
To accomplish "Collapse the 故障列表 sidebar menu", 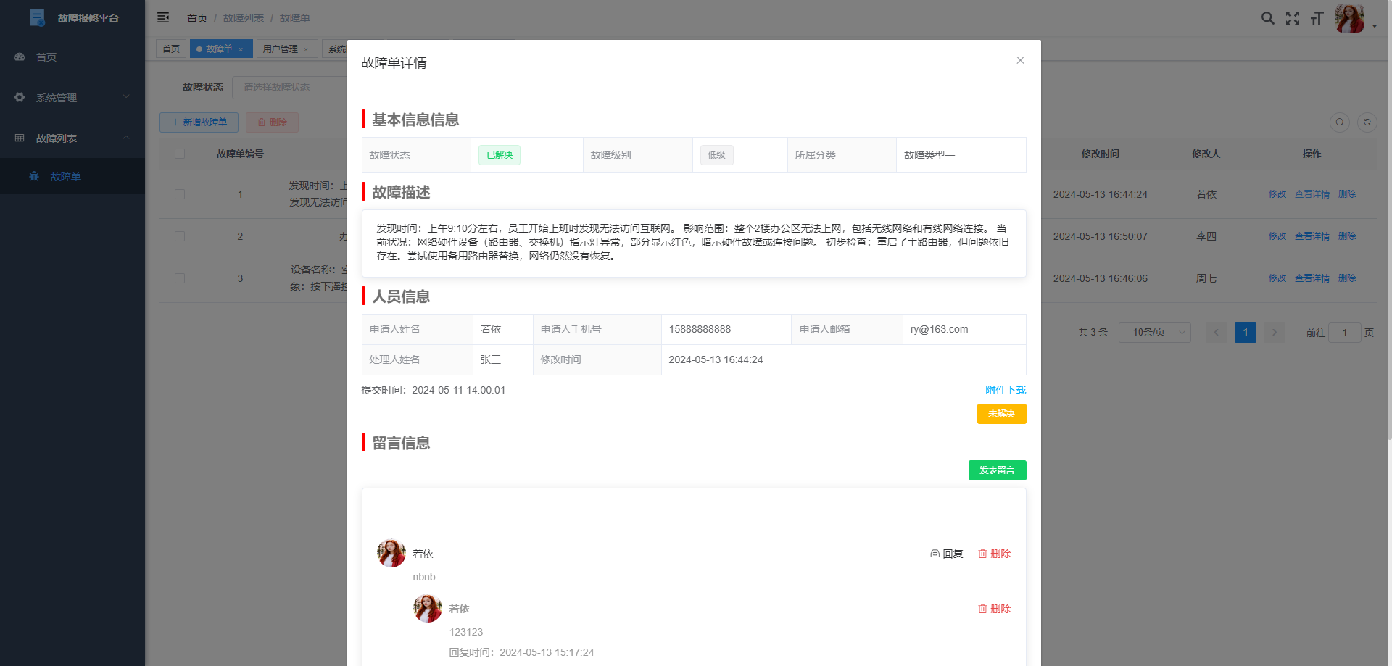I will (72, 138).
